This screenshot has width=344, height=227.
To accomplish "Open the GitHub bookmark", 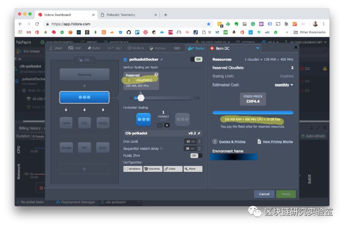I will click(x=129, y=32).
